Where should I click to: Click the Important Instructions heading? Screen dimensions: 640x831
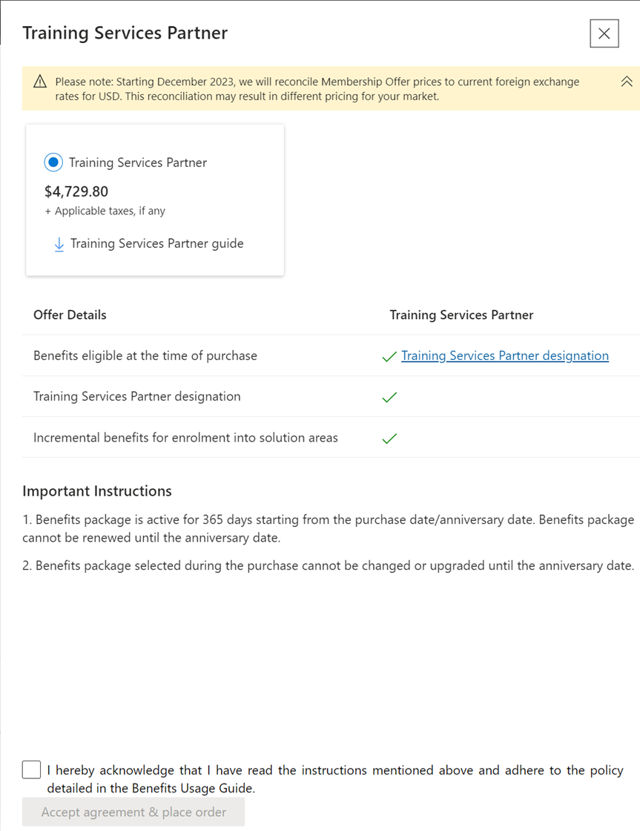(97, 491)
